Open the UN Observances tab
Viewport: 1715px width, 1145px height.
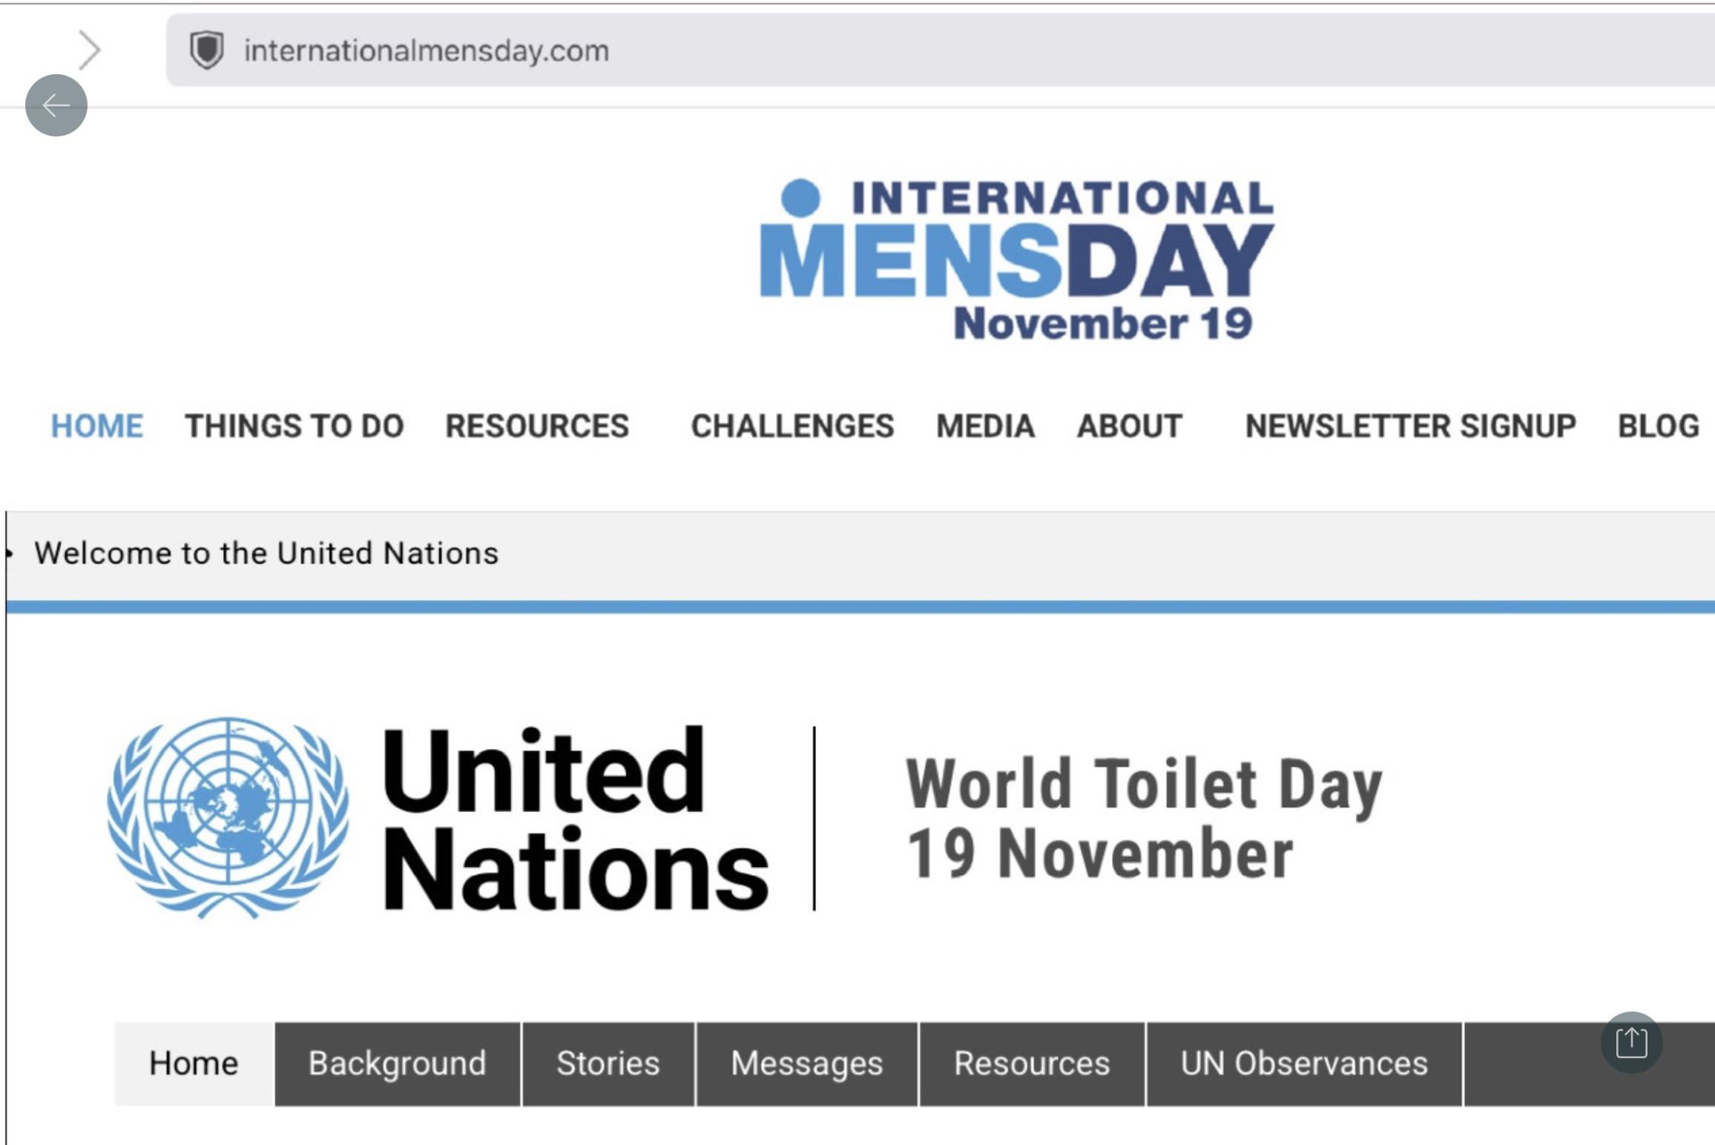tap(1304, 1063)
